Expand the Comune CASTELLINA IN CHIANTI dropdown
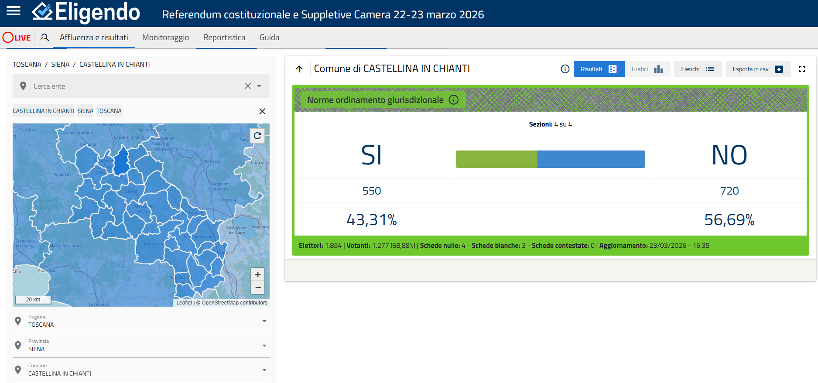The height and width of the screenshot is (383, 818). pyautogui.click(x=264, y=370)
